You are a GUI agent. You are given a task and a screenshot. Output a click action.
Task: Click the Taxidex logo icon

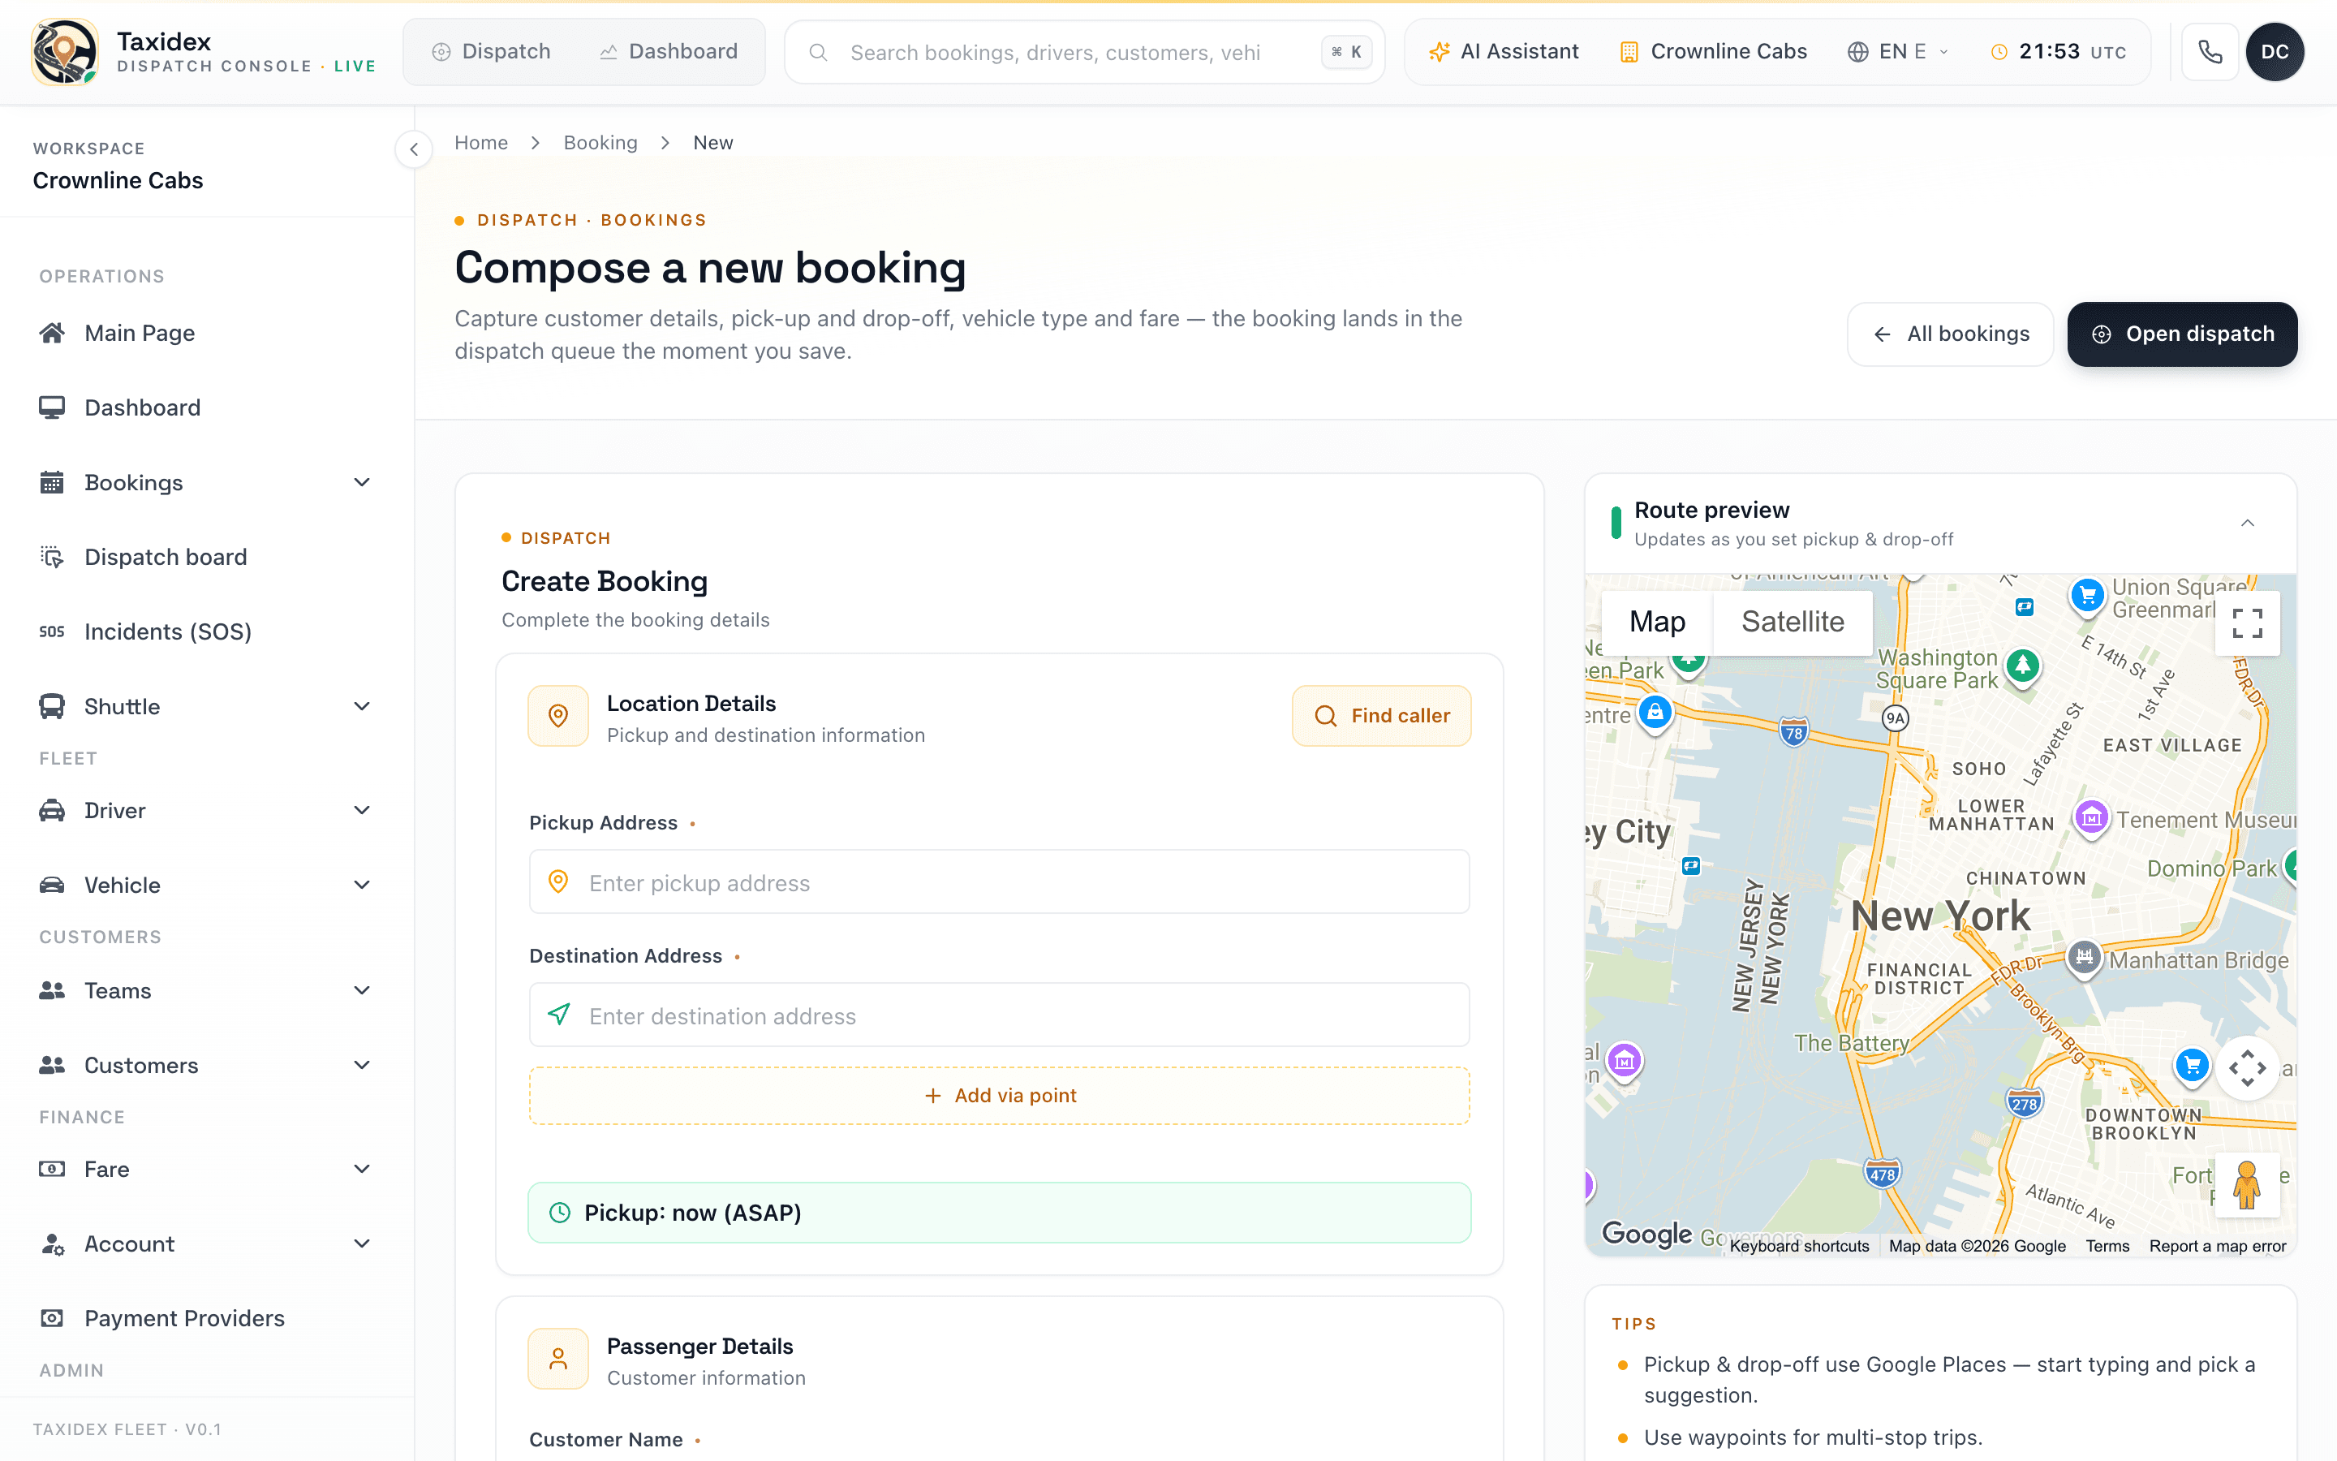point(64,52)
